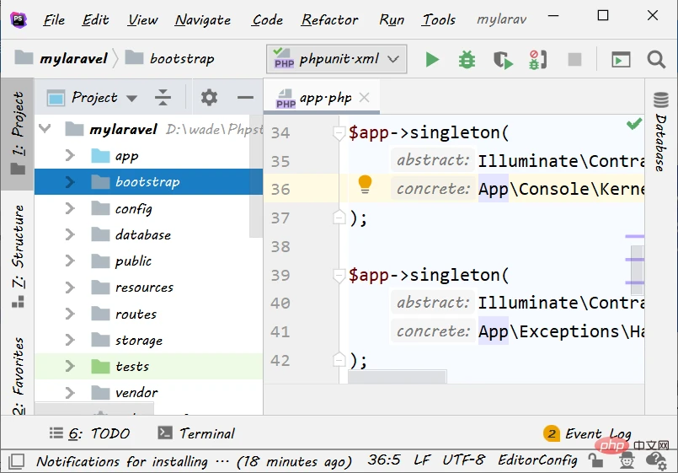Click Collapse All icon in Project panel
Screen dimensions: 678x473
coord(163,98)
